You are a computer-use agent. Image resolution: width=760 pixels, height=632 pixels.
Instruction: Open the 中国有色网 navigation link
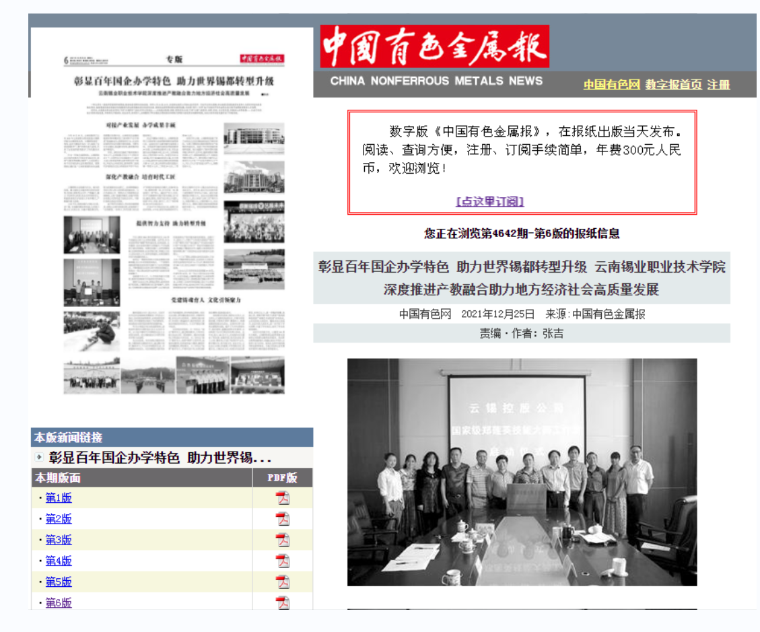point(611,85)
